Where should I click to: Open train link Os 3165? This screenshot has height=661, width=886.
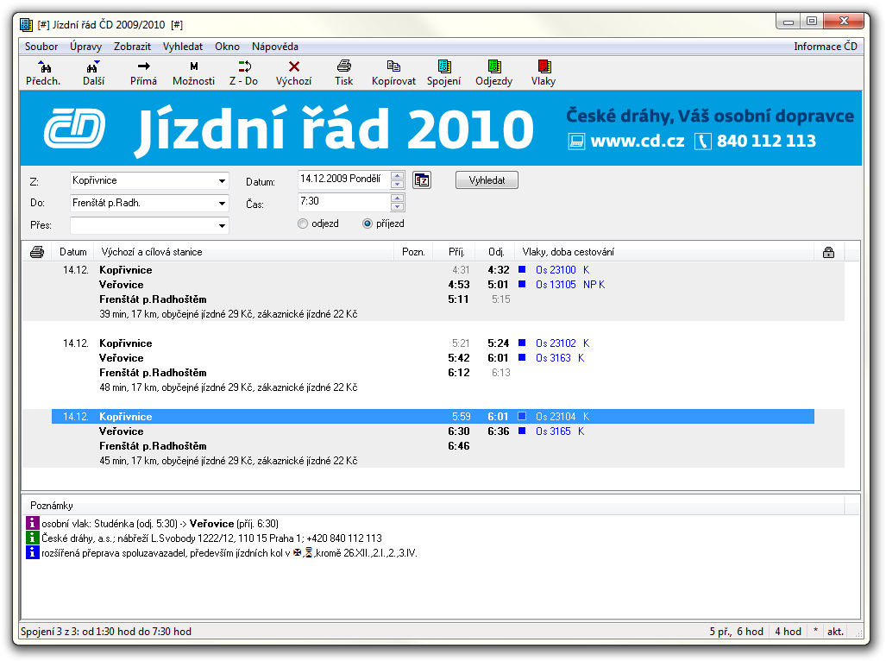coord(553,431)
